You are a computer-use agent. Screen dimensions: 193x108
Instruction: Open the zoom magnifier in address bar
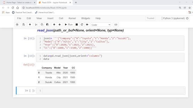coord(180,8)
